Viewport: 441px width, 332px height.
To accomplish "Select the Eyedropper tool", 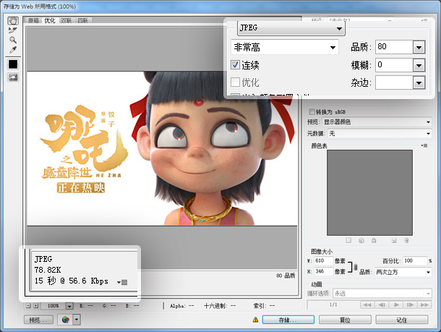I will pos(12,49).
